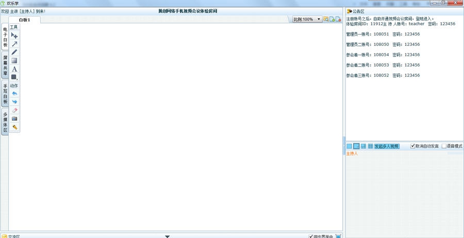Click 管理员一账号: 108051 line
Viewport: 464px width, 238px height.
[383, 34]
